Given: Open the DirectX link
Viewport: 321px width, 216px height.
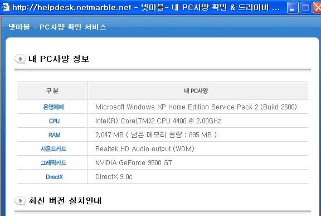Looking at the screenshot, I should pos(54,177).
